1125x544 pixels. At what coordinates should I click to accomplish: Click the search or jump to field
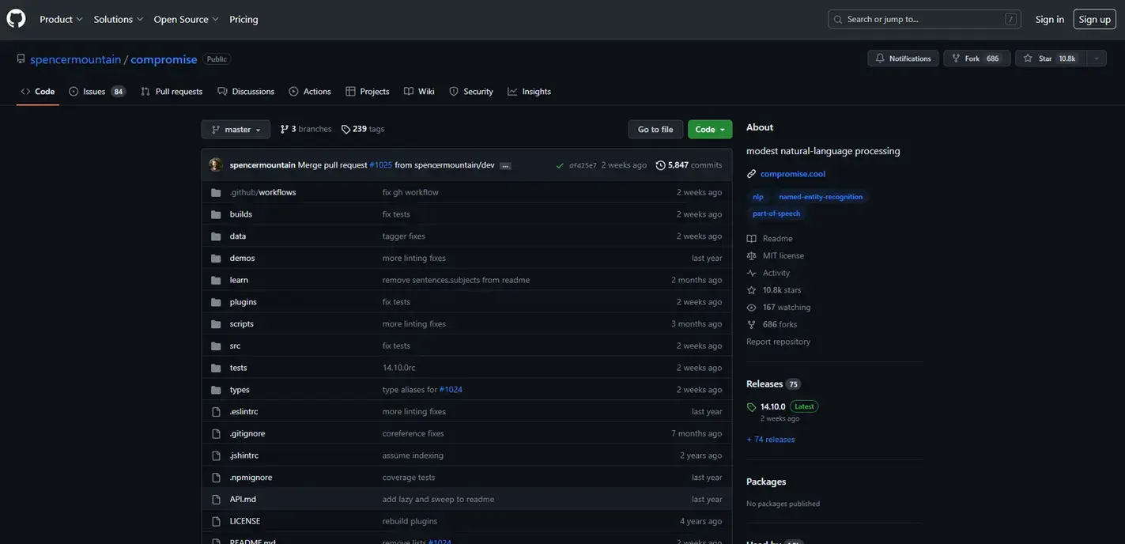click(924, 19)
